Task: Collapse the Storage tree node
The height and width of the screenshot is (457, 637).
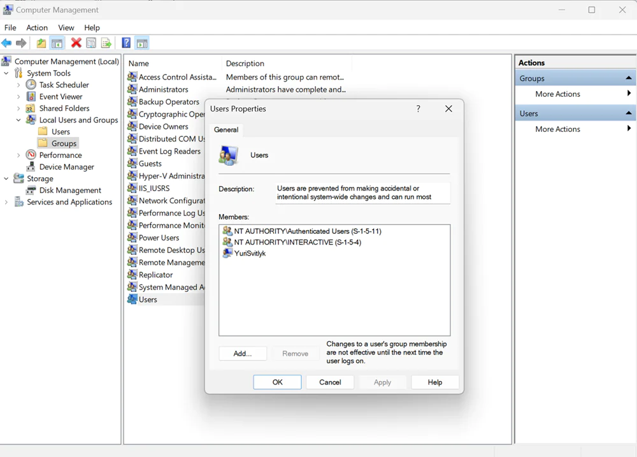Action: pos(6,178)
